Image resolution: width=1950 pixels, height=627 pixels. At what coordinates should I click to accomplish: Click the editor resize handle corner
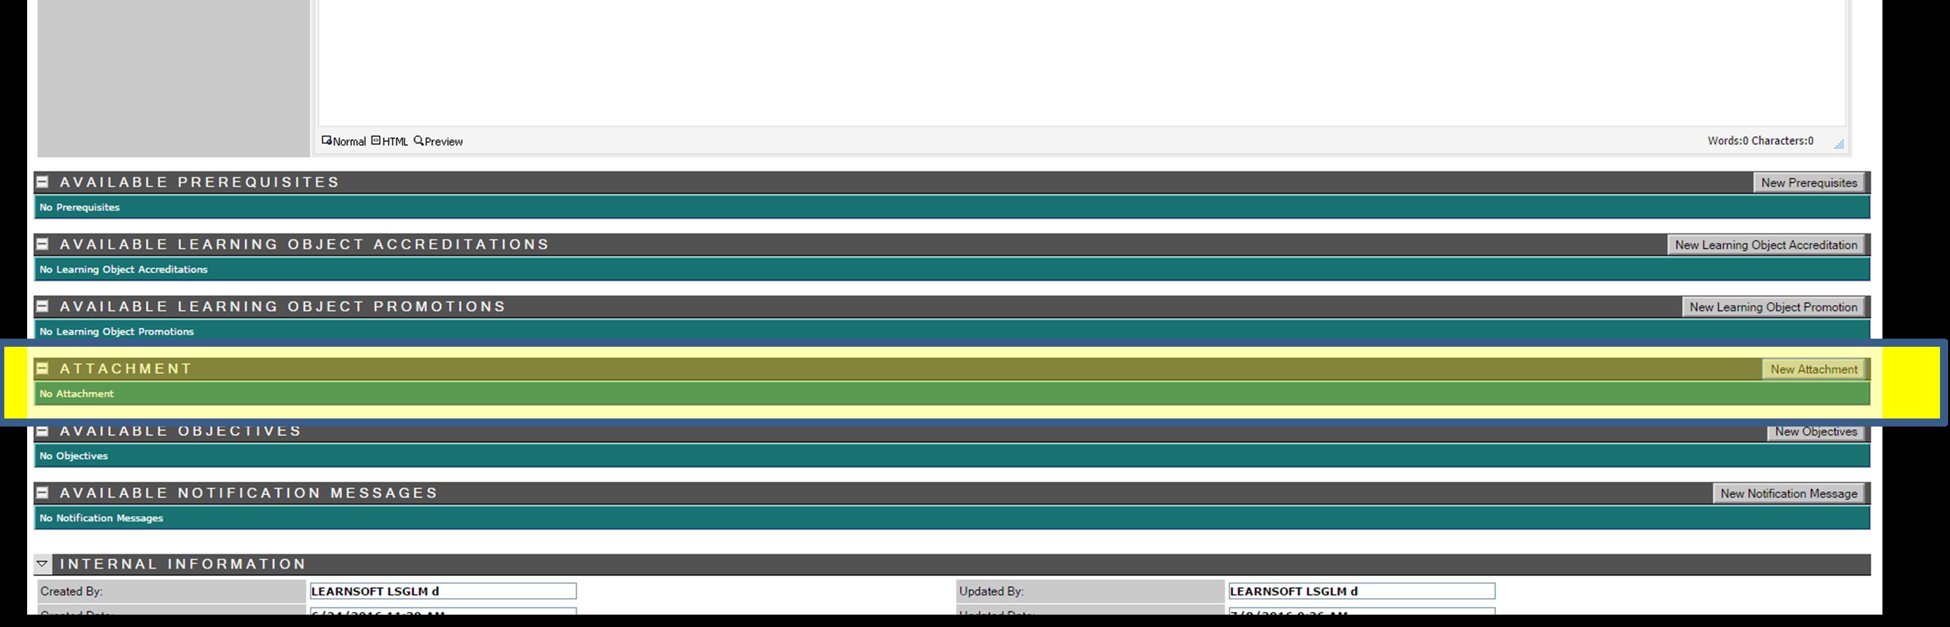(1839, 143)
